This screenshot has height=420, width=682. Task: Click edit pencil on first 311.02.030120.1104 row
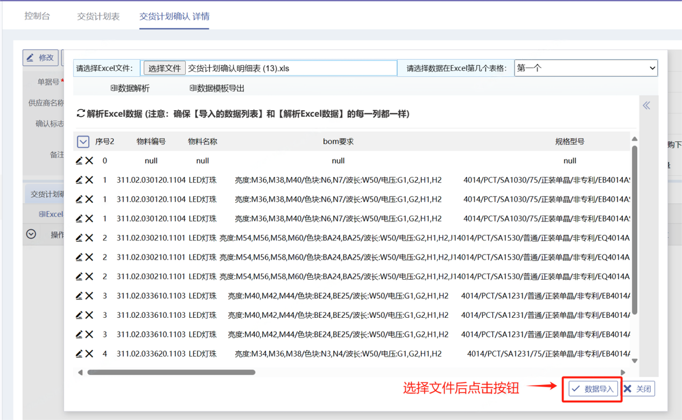(x=79, y=180)
